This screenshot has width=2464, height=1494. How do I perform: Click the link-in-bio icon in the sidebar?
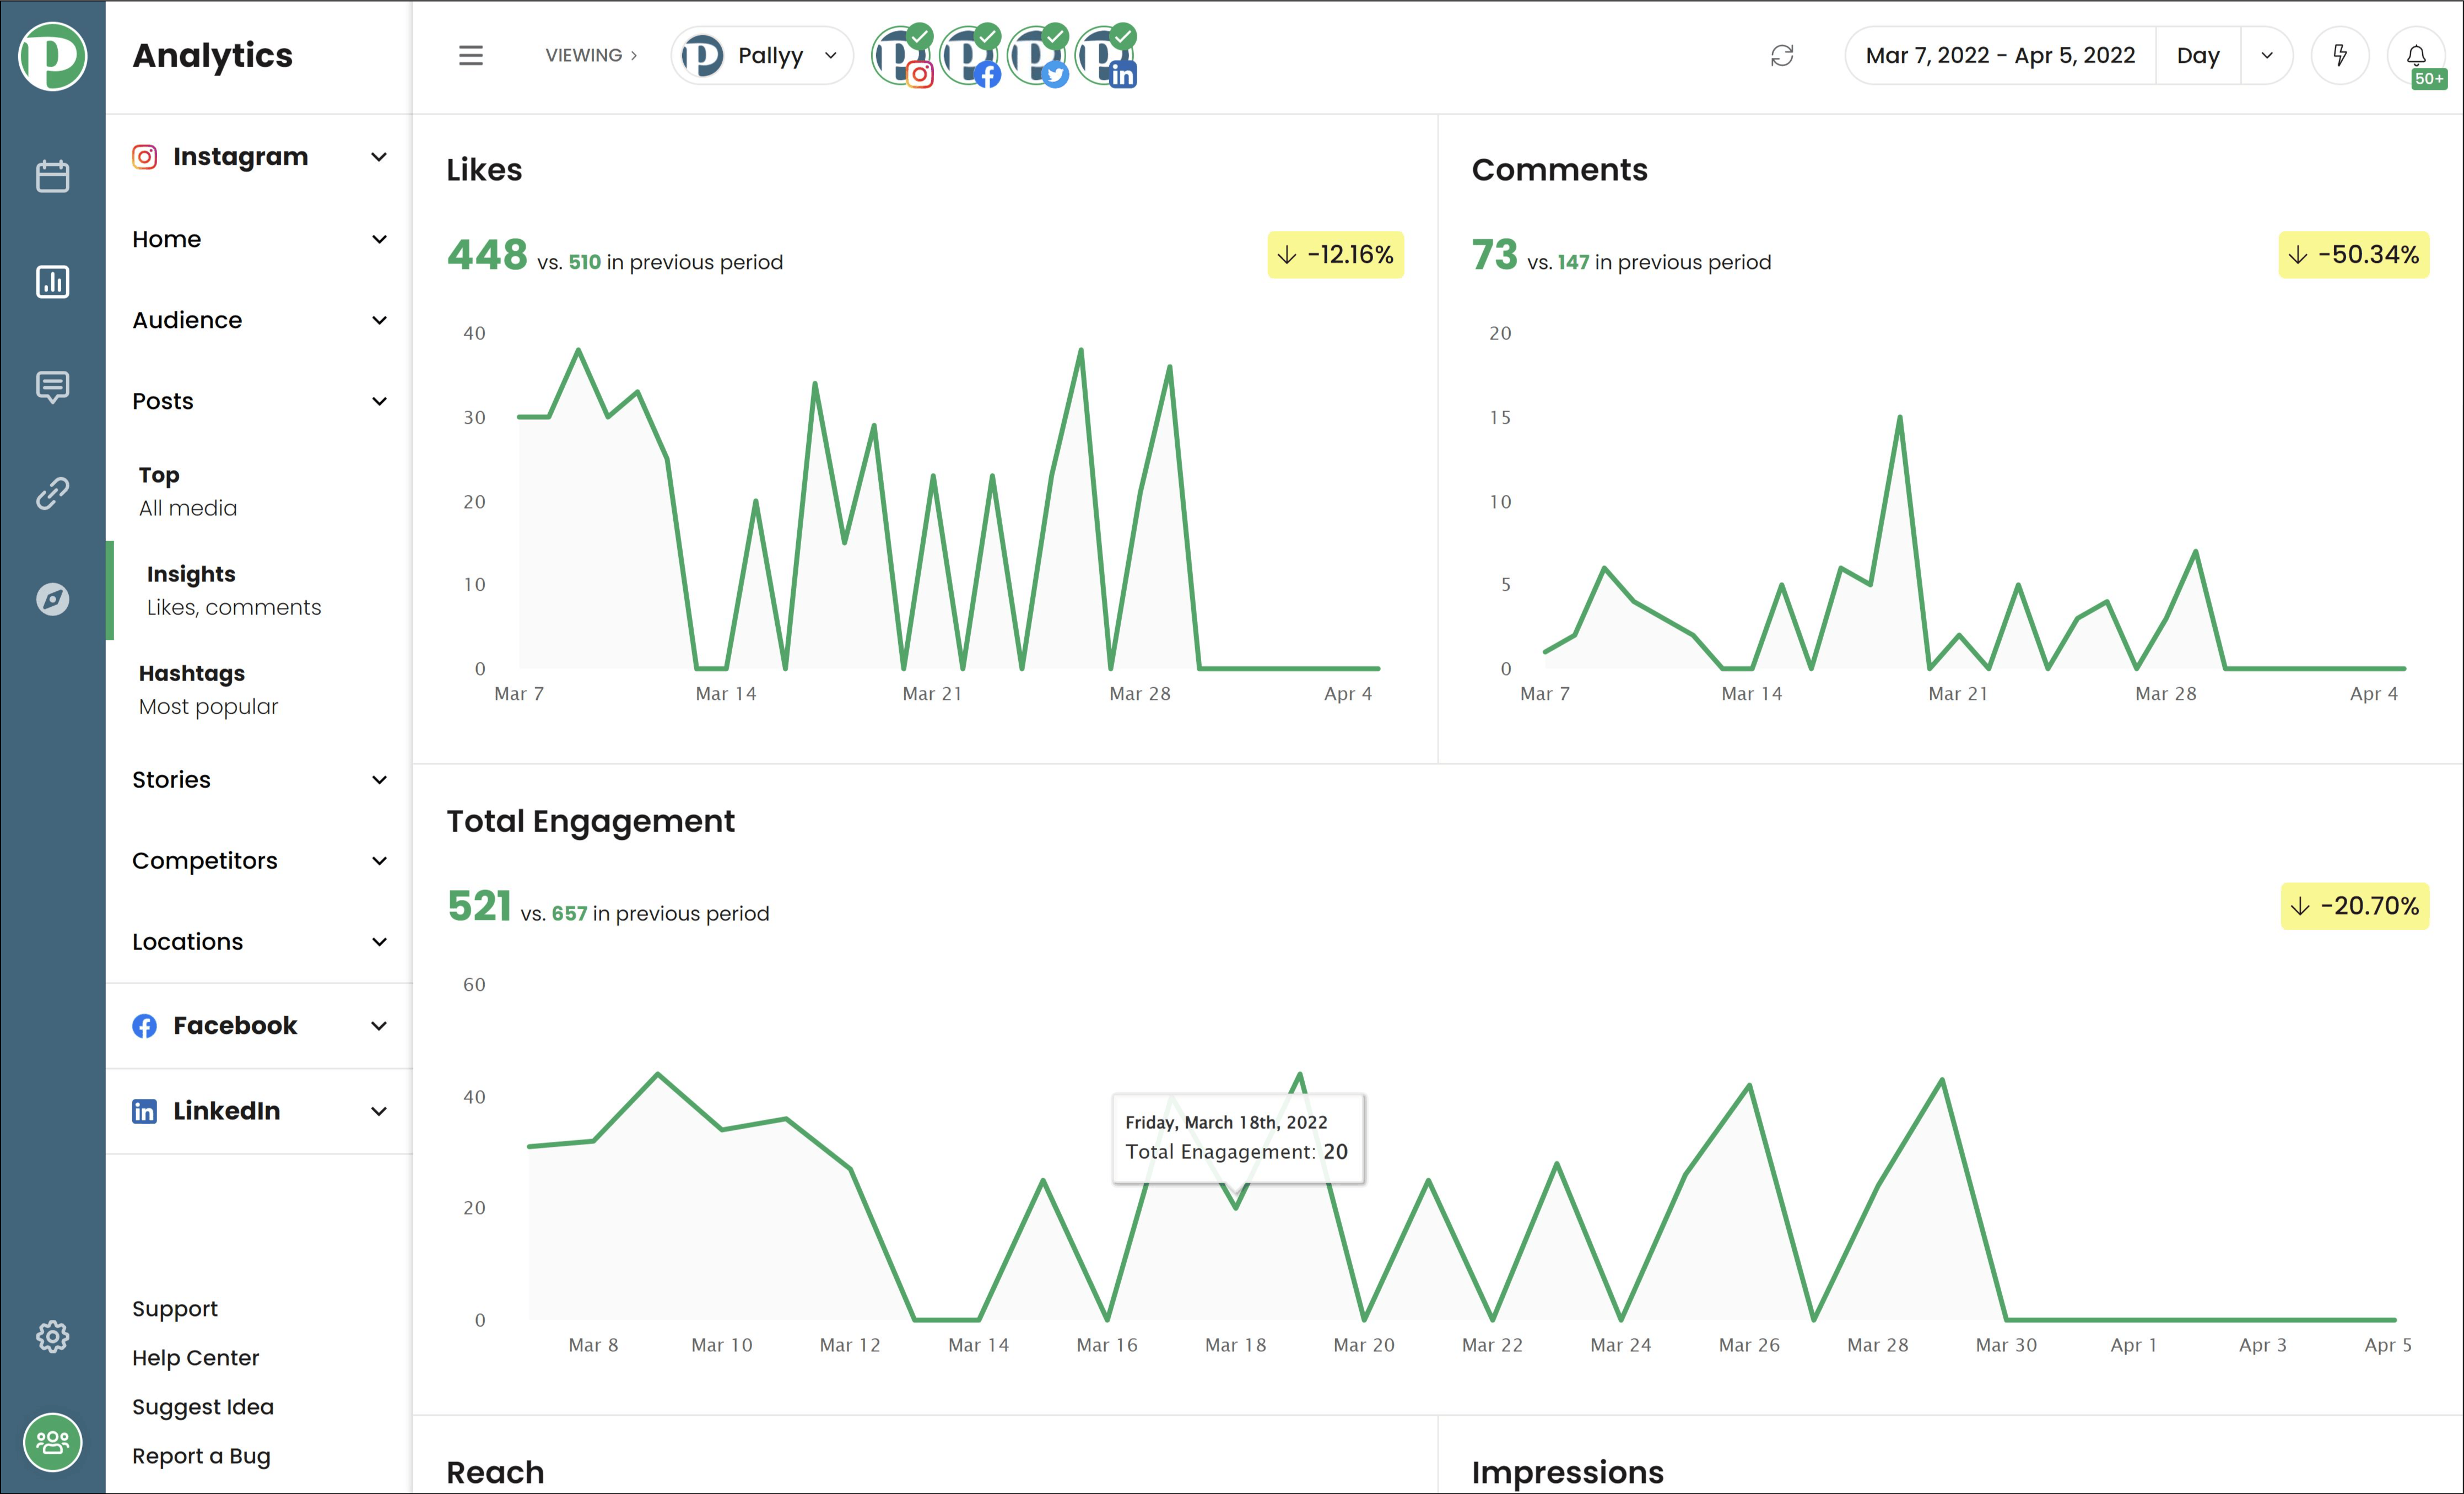coord(52,492)
